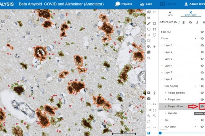Toggle visibility of Plaque punctate
This screenshot has width=205, height=136.
click(x=202, y=93)
